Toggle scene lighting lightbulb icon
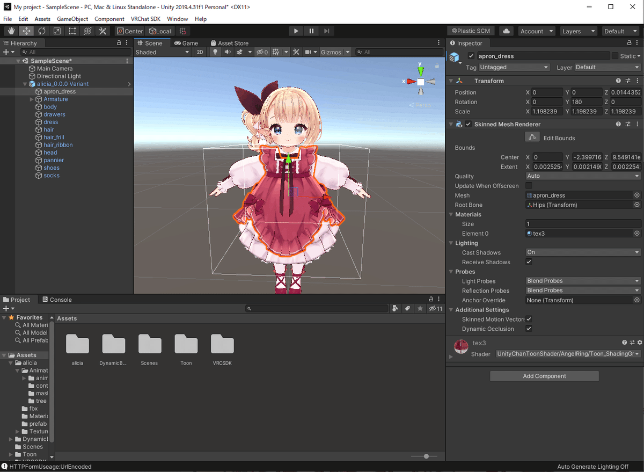644x472 pixels. point(215,52)
